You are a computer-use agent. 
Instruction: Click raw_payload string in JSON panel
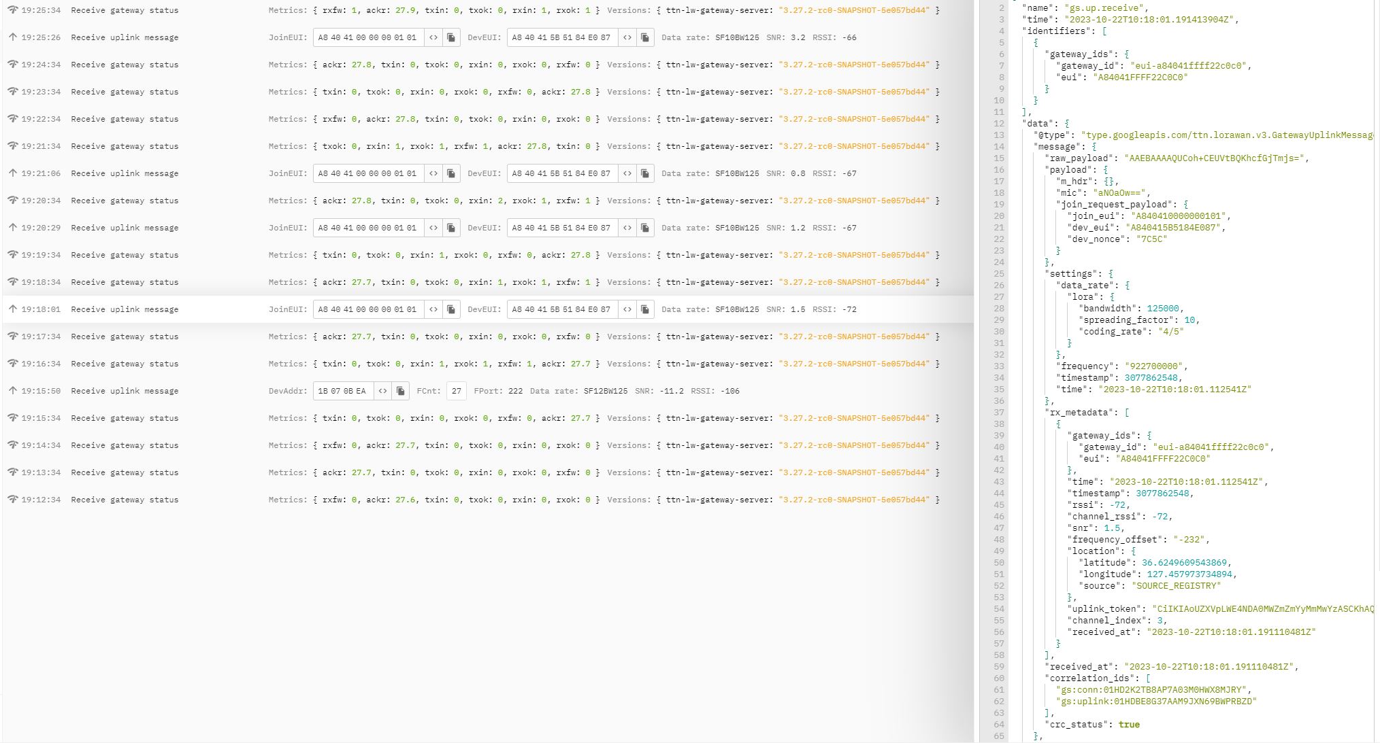[1214, 158]
